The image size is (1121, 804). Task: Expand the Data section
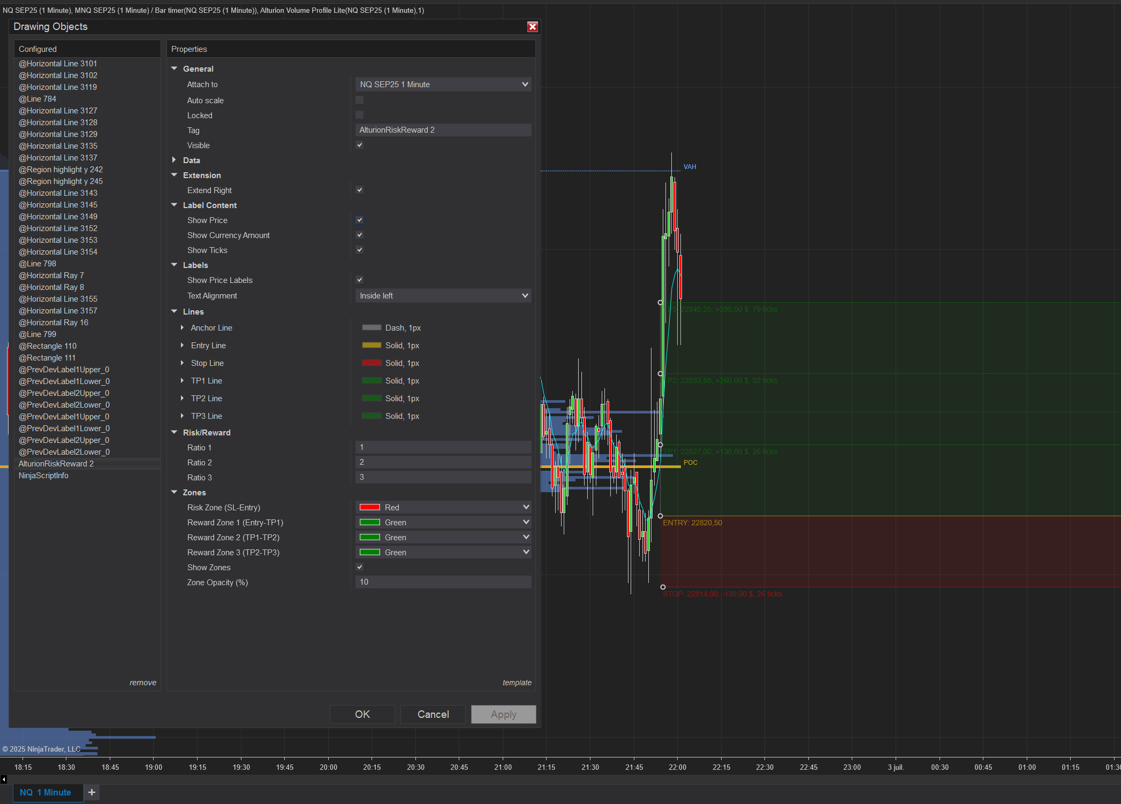pyautogui.click(x=174, y=160)
